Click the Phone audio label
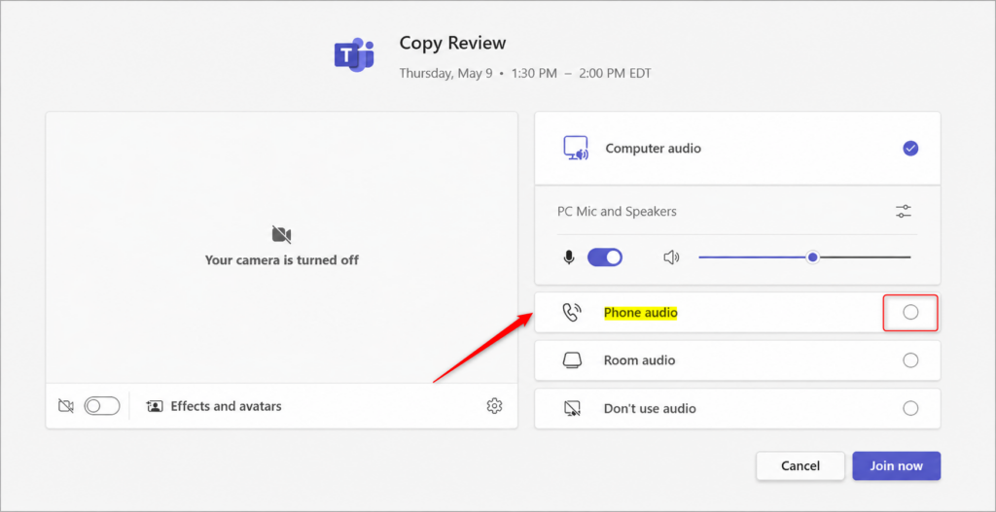The height and width of the screenshot is (512, 996). [x=640, y=312]
